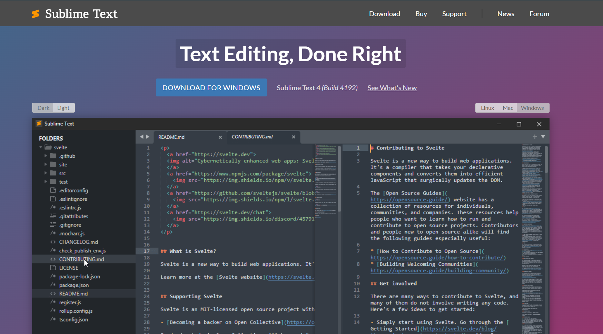Viewport: 603px width, 334px height.
Task: Click the back navigation arrow beside the tabs
Action: tap(141, 136)
